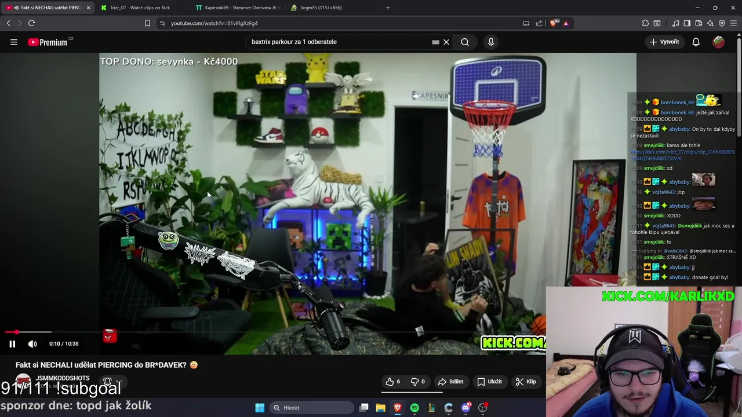Dislike the video with thumbs down
The height and width of the screenshot is (417, 742).
tap(418, 382)
